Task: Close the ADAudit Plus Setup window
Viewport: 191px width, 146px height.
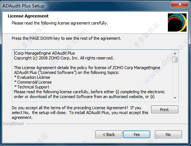Action: [x=179, y=4]
